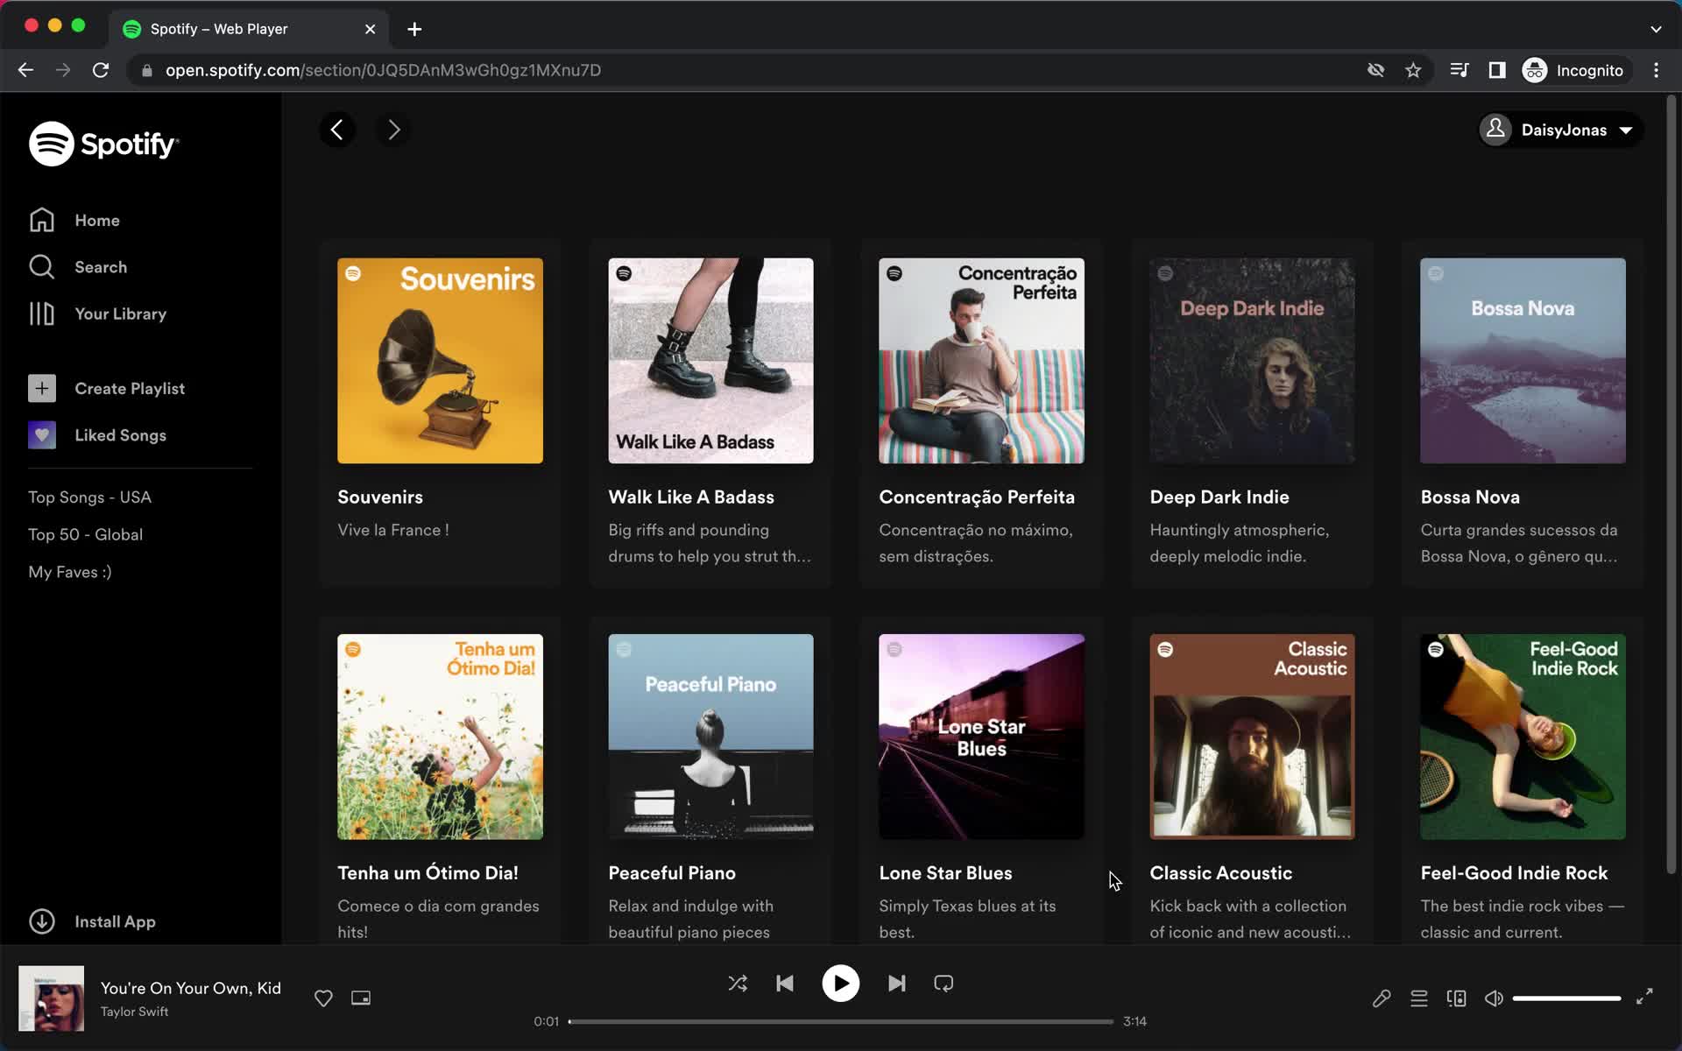
Task: Click the browser forward arrow
Action: click(63, 70)
